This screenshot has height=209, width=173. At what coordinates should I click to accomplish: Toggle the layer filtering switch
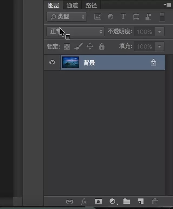[x=162, y=17]
